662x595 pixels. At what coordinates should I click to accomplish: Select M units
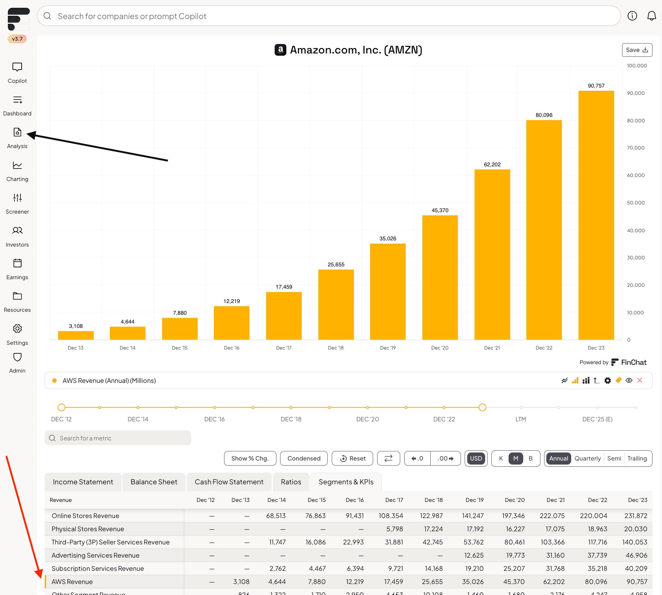coord(516,458)
